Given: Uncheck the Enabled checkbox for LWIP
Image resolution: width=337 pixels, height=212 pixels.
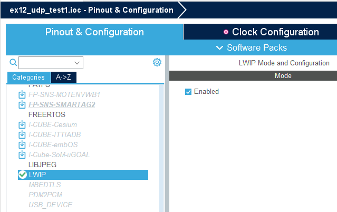Looking at the screenshot, I should [x=188, y=92].
